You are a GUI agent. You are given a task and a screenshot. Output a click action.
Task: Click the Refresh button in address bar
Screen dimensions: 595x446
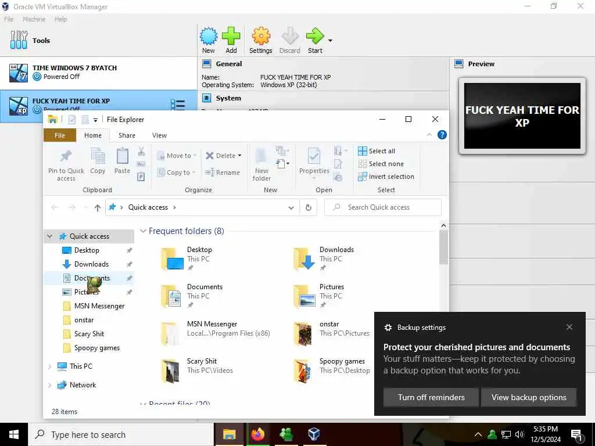[309, 207]
